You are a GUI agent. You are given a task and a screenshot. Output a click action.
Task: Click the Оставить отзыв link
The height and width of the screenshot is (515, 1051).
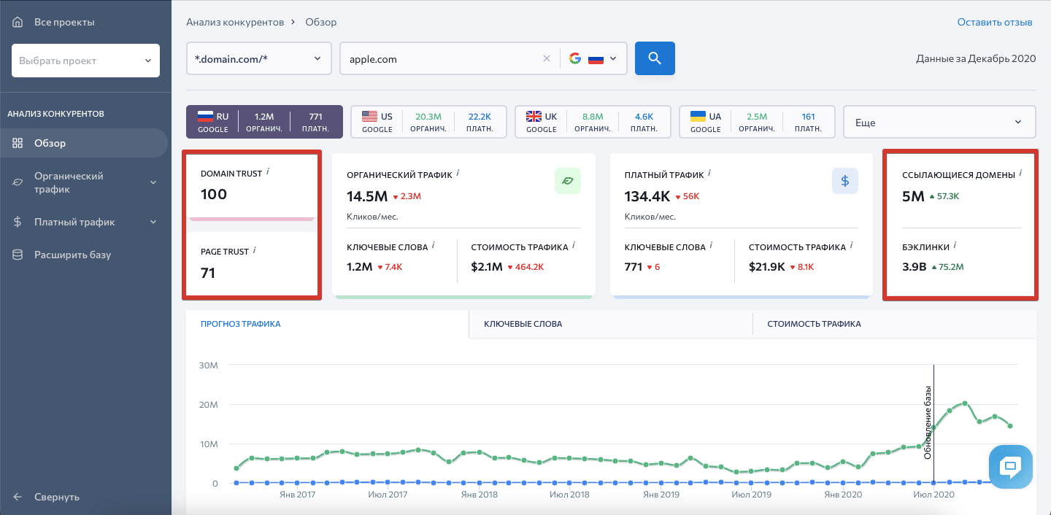[995, 22]
